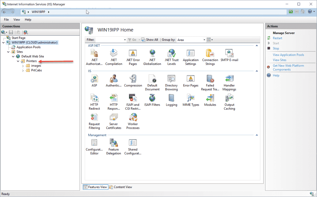Expand the images folder in the tree
The height and width of the screenshot is (197, 317).
tap(23, 65)
